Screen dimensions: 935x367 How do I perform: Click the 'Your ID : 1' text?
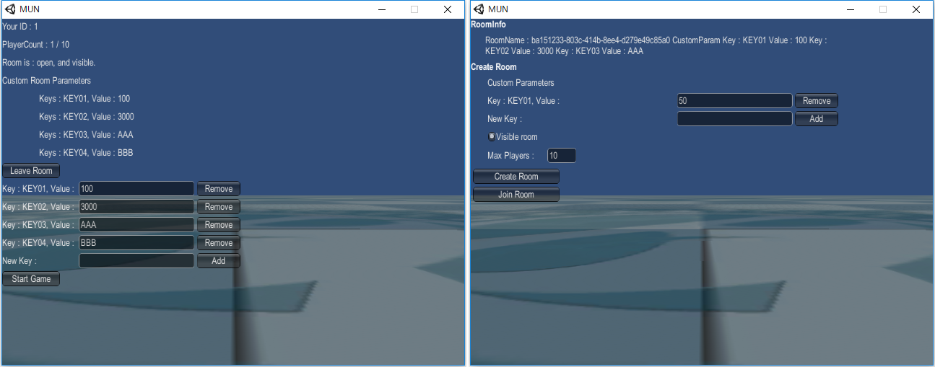click(x=20, y=27)
